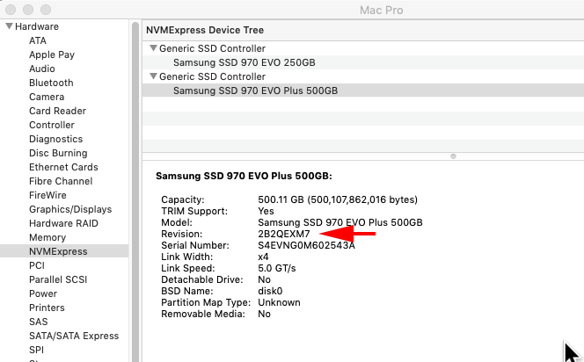Open Ethernet Cards category
The height and width of the screenshot is (362, 584).
pyautogui.click(x=63, y=167)
